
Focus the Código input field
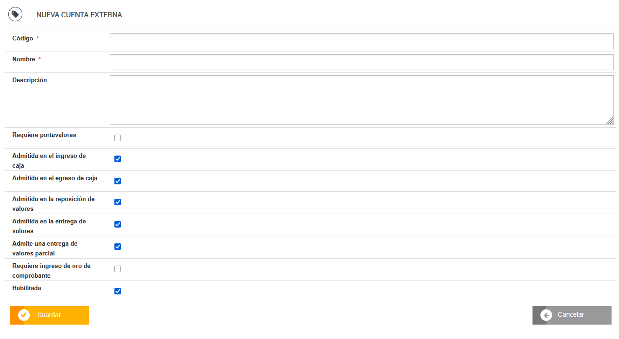361,41
